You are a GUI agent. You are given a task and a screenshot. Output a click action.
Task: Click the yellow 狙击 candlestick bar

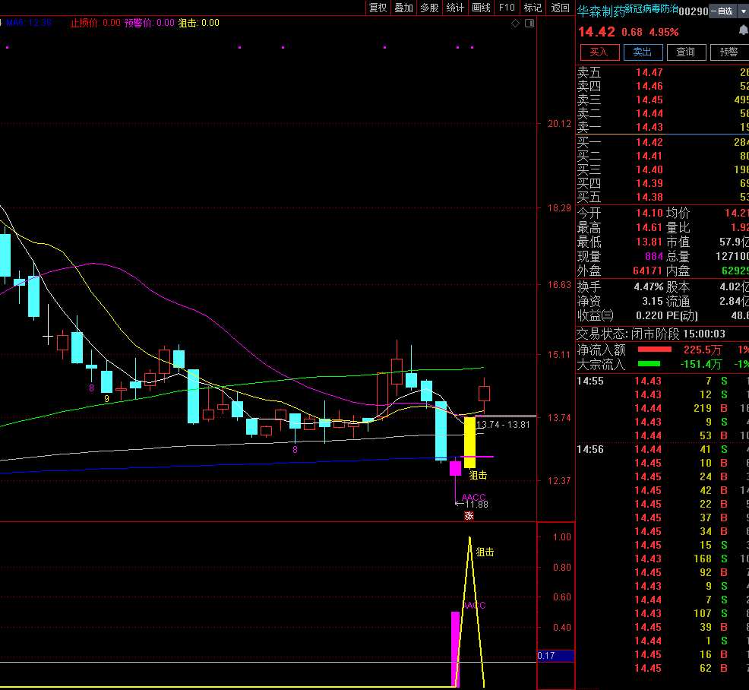pos(469,442)
